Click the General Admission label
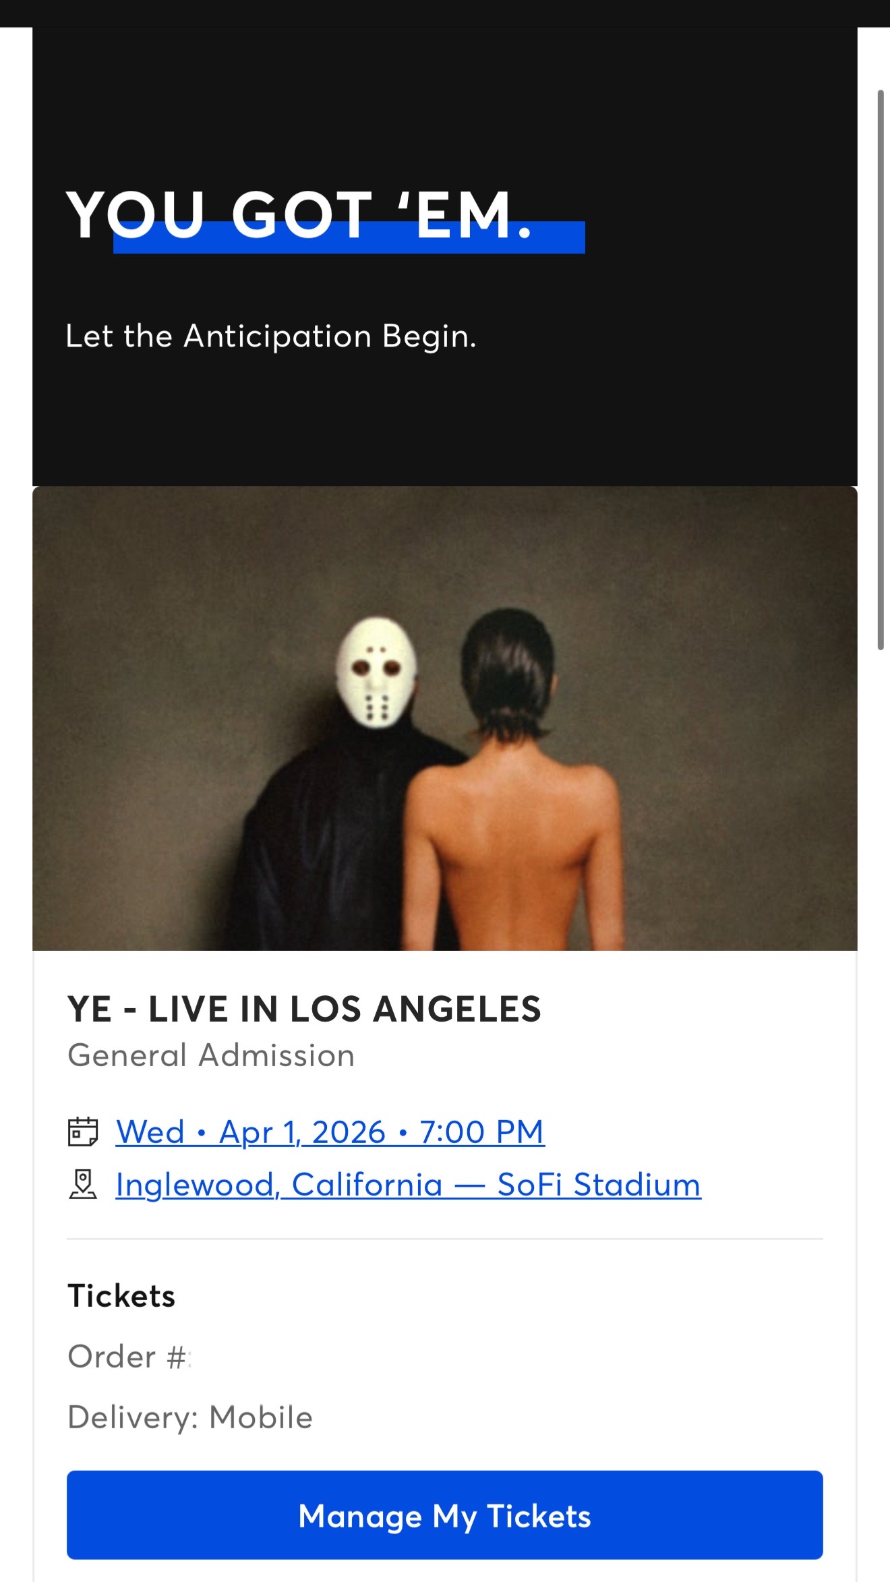890x1582 pixels. (x=211, y=1055)
